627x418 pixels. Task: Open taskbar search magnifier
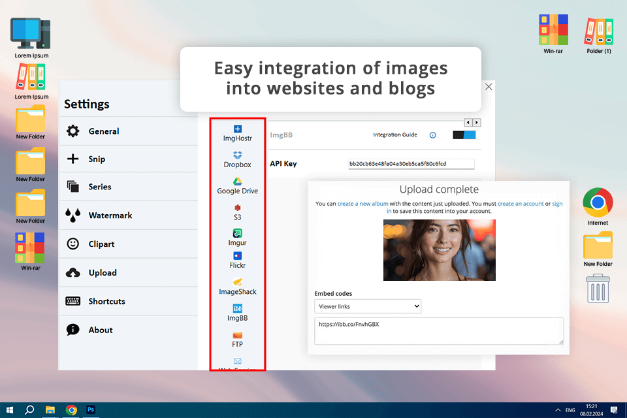click(29, 410)
